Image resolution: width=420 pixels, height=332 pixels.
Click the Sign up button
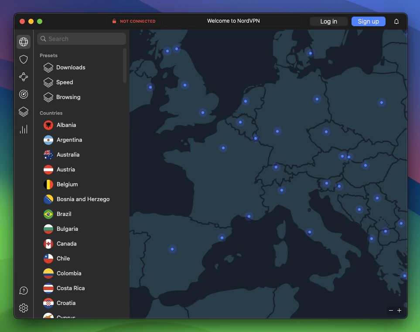(368, 21)
